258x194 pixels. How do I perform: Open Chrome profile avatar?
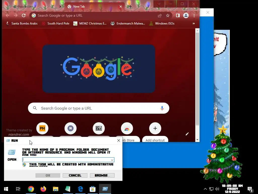pos(186,15)
